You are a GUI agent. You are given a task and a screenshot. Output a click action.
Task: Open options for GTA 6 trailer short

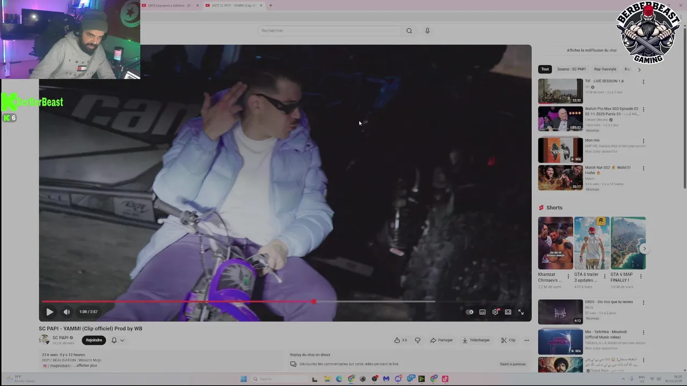(x=605, y=277)
